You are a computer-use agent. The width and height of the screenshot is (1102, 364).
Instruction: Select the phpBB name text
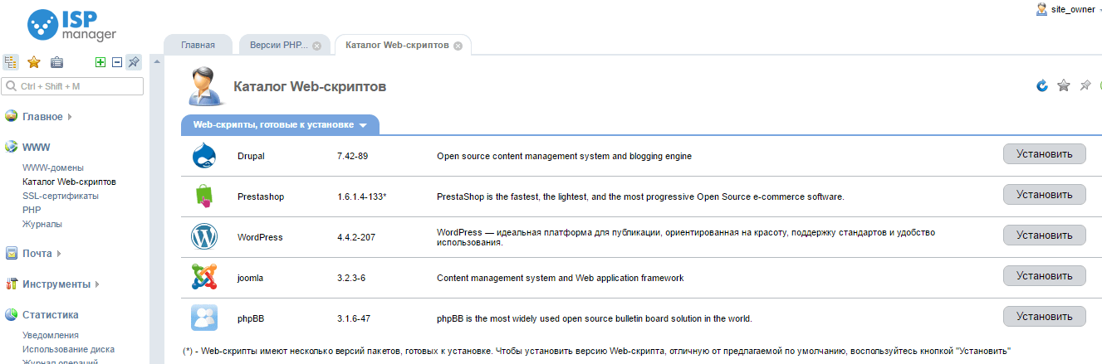[x=251, y=318]
